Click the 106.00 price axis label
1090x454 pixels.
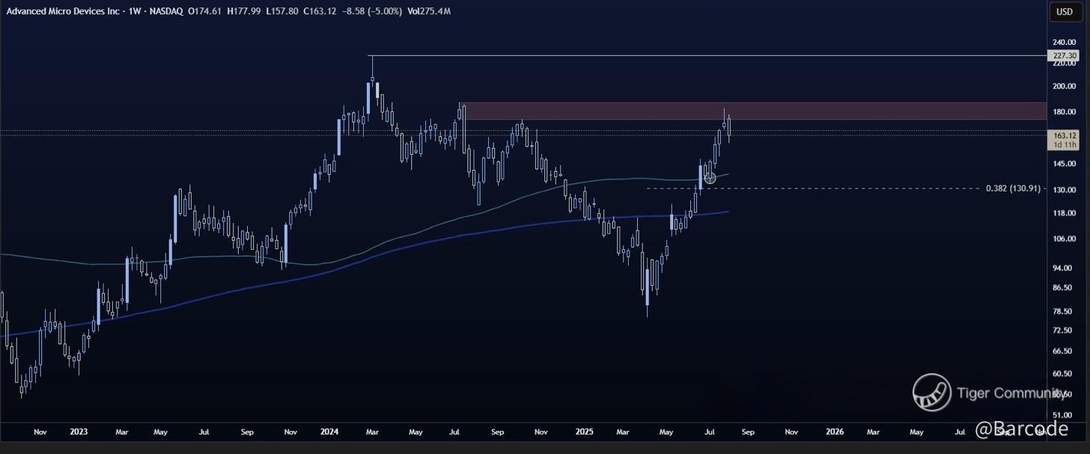pyautogui.click(x=1064, y=239)
